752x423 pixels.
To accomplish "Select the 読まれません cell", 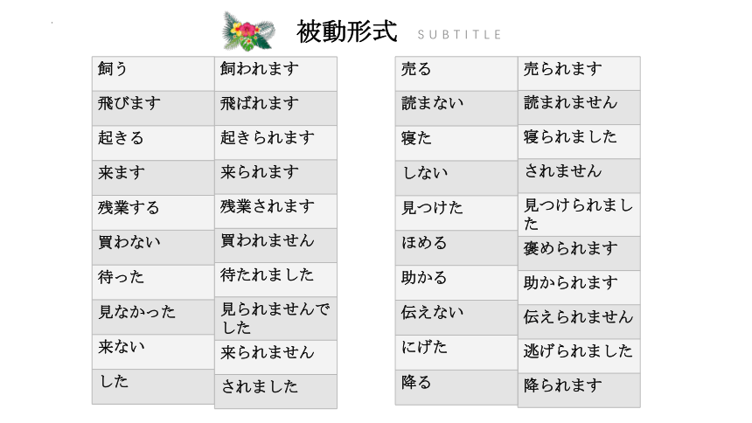I will [x=579, y=107].
